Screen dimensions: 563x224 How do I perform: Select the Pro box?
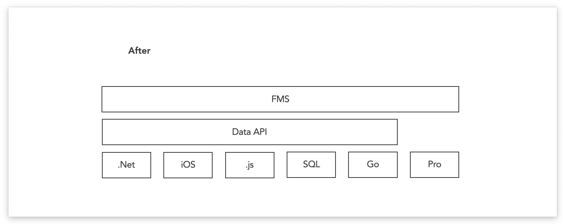click(x=434, y=165)
